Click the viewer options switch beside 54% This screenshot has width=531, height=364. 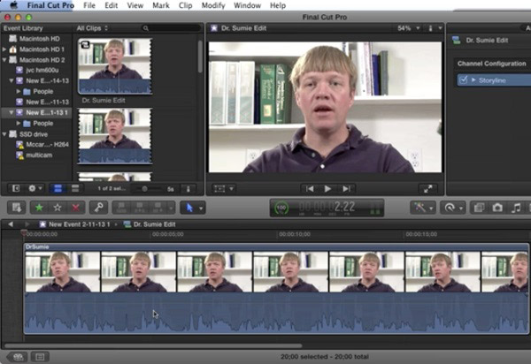tap(430, 28)
